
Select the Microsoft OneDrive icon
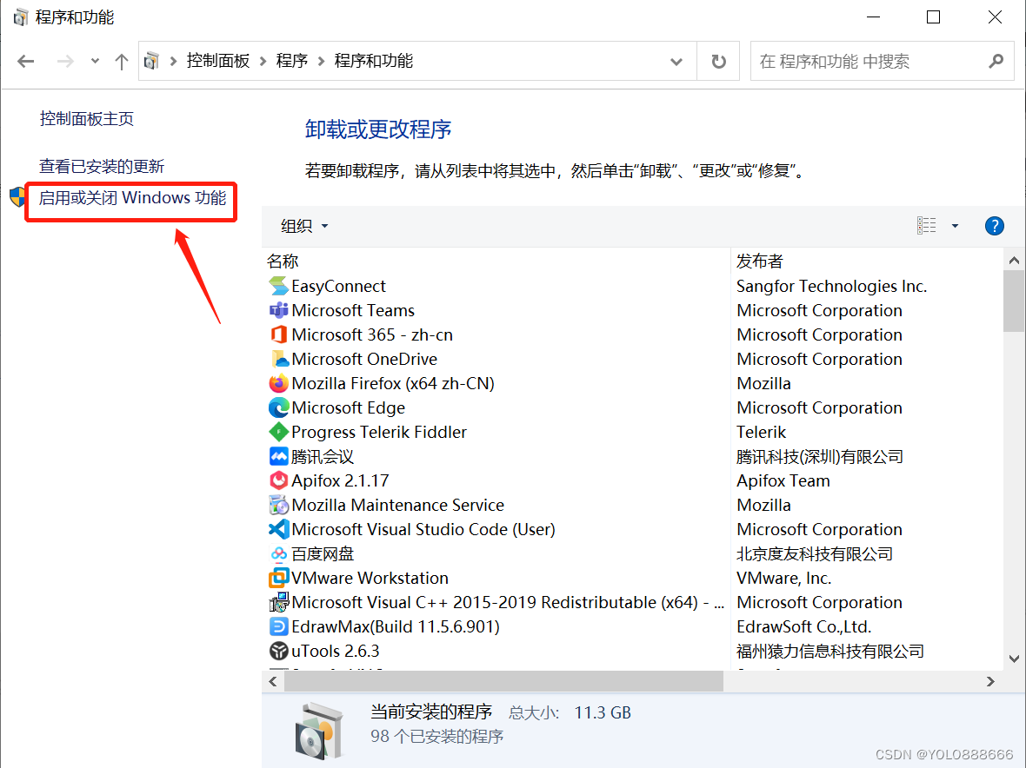(x=279, y=359)
